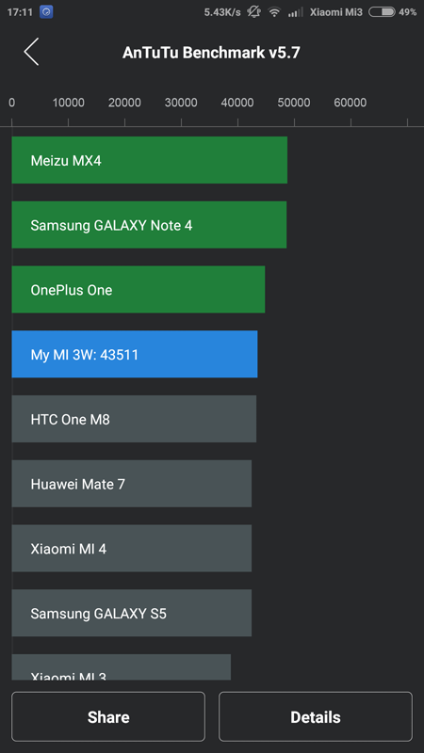Select the Xiaomi MI 4 bar
This screenshot has height=753, width=424.
click(131, 549)
